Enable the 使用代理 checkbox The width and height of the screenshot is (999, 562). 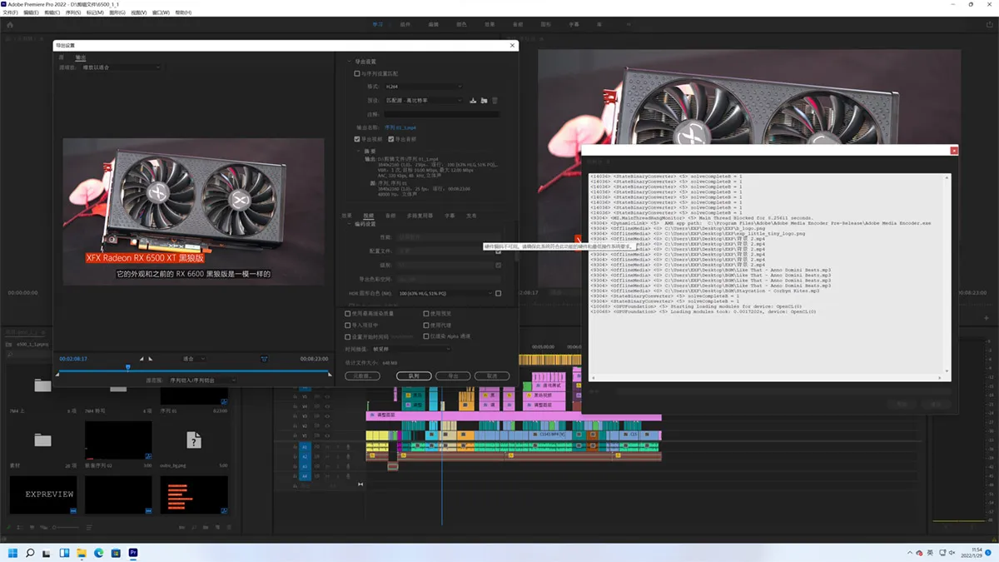pos(426,326)
